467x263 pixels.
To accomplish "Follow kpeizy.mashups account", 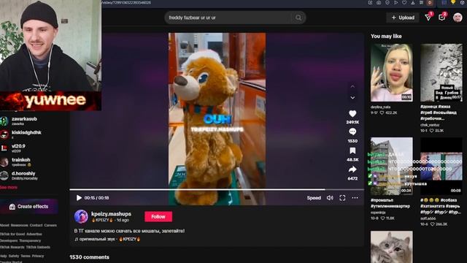I will pos(158,216).
